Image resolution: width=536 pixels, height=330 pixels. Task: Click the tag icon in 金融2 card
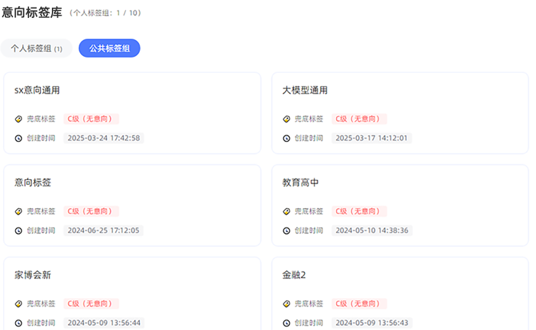point(286,304)
